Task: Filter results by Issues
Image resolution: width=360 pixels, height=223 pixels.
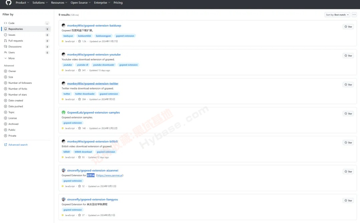Action: click(26, 35)
